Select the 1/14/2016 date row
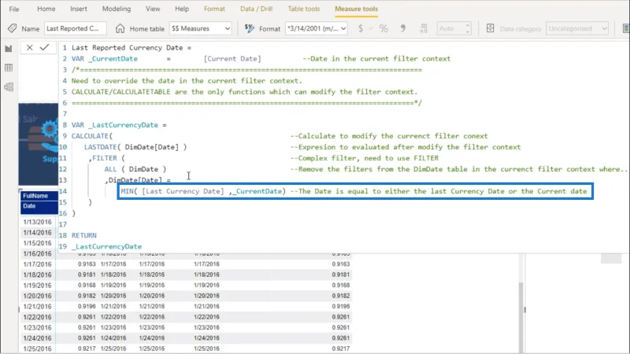Screen dimensions: 630x354 click(x=37, y=233)
